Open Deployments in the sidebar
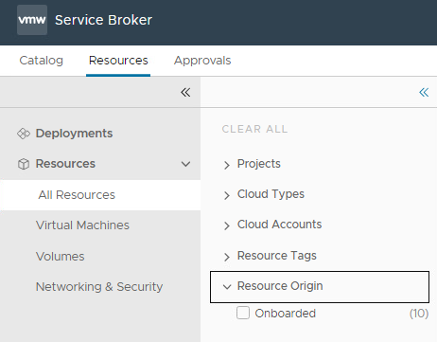 (x=74, y=134)
